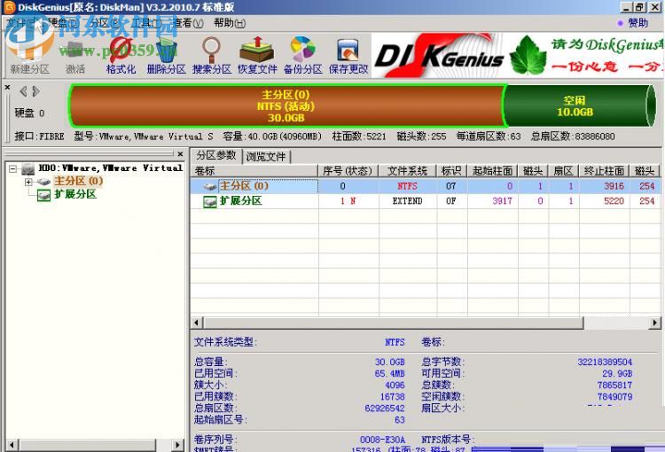
Task: Click the 主分区 (0) drive icon in table
Action: pos(210,186)
